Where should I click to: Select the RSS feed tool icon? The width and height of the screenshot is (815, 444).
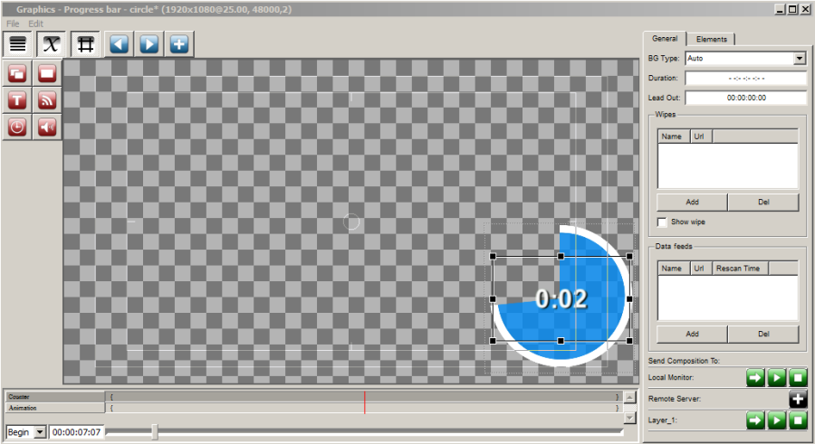[x=47, y=100]
